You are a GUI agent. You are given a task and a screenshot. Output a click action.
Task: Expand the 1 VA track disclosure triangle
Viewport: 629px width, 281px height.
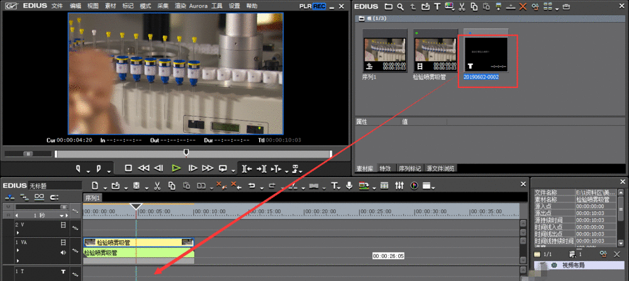(x=18, y=250)
